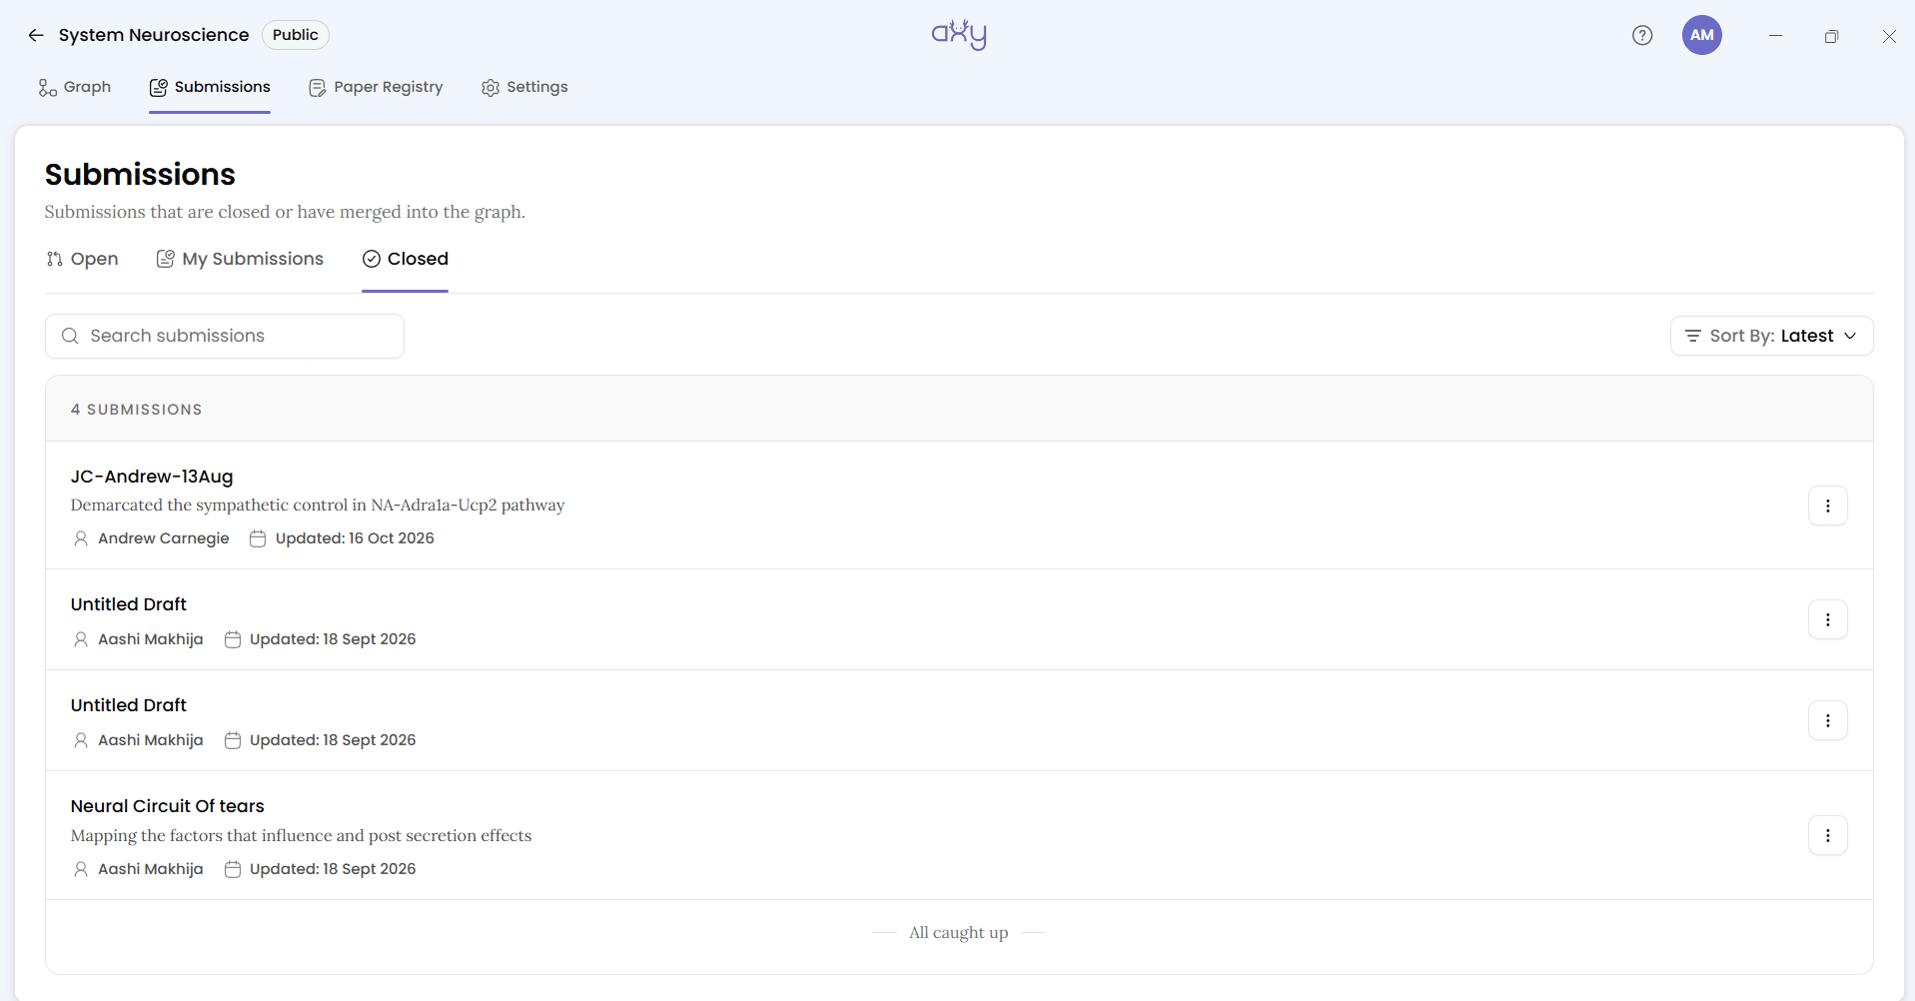Focus the Search submissions field

pos(225,336)
